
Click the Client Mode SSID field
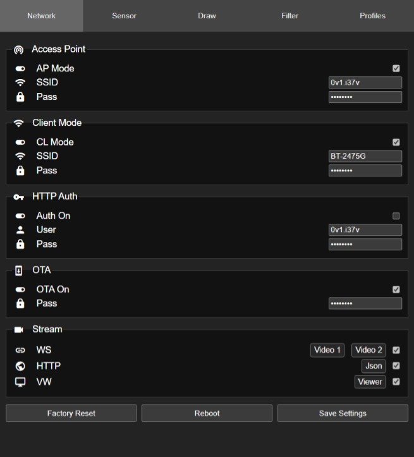pos(365,156)
